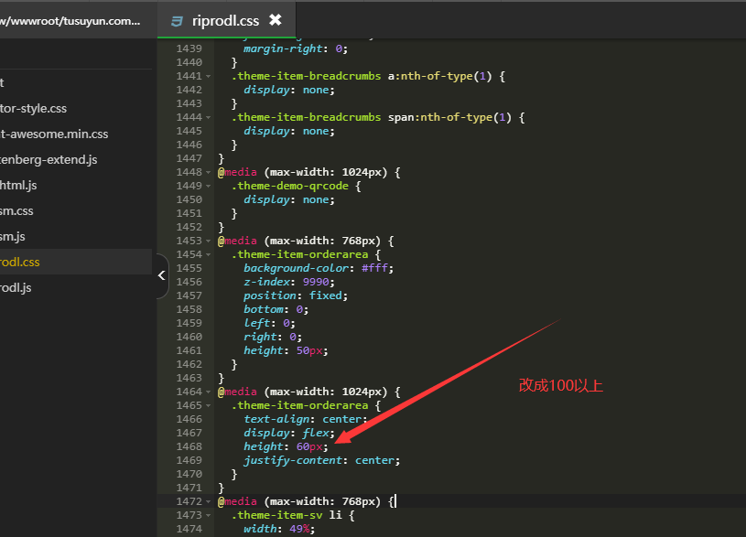
Task: Click '.theme-item-sv li' selector
Action: click(287, 515)
